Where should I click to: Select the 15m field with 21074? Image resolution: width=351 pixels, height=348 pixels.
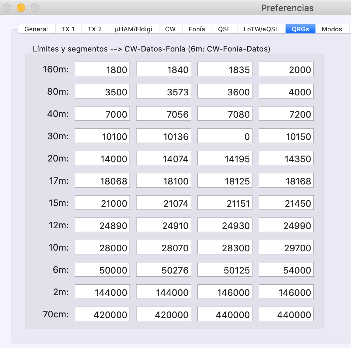pyautogui.click(x=164, y=203)
